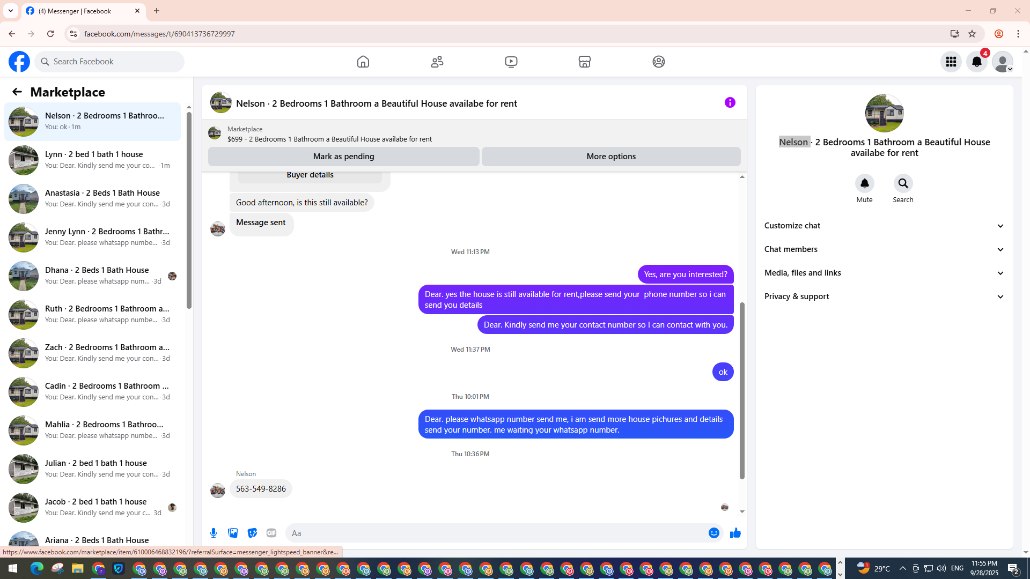
Task: Attach a photo using image icon
Action: 233,533
